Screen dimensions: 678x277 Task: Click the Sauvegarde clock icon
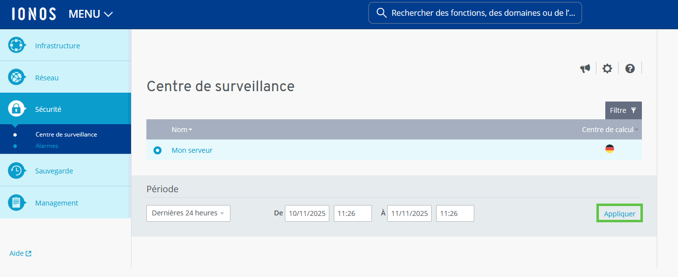point(17,171)
